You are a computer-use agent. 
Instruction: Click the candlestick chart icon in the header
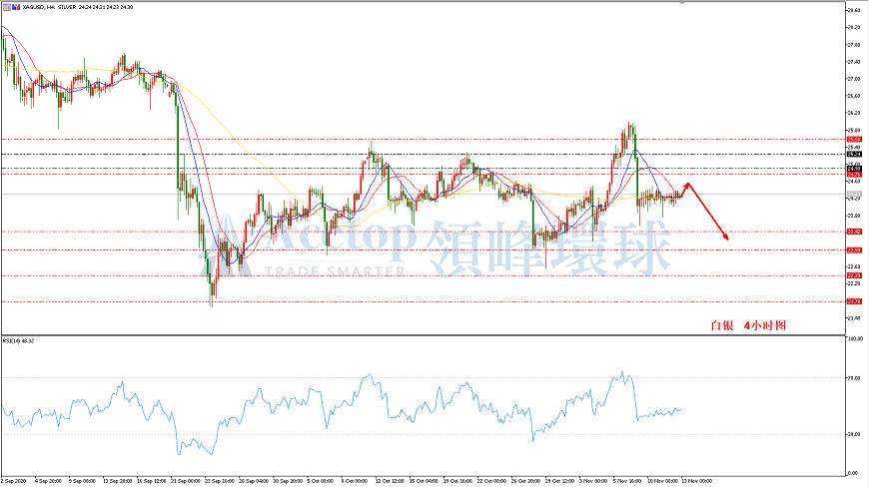tap(15, 7)
